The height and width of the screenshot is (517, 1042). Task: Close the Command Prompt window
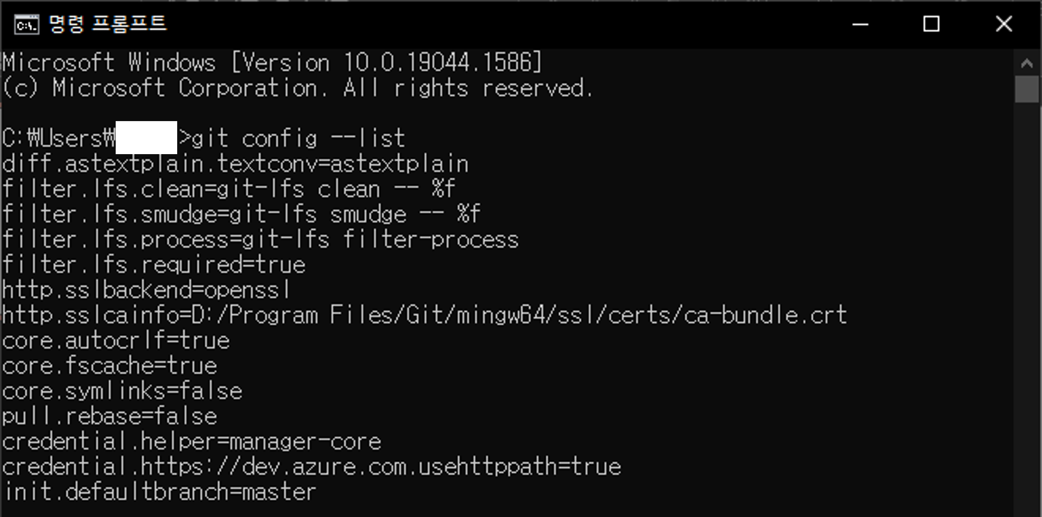pos(1003,24)
